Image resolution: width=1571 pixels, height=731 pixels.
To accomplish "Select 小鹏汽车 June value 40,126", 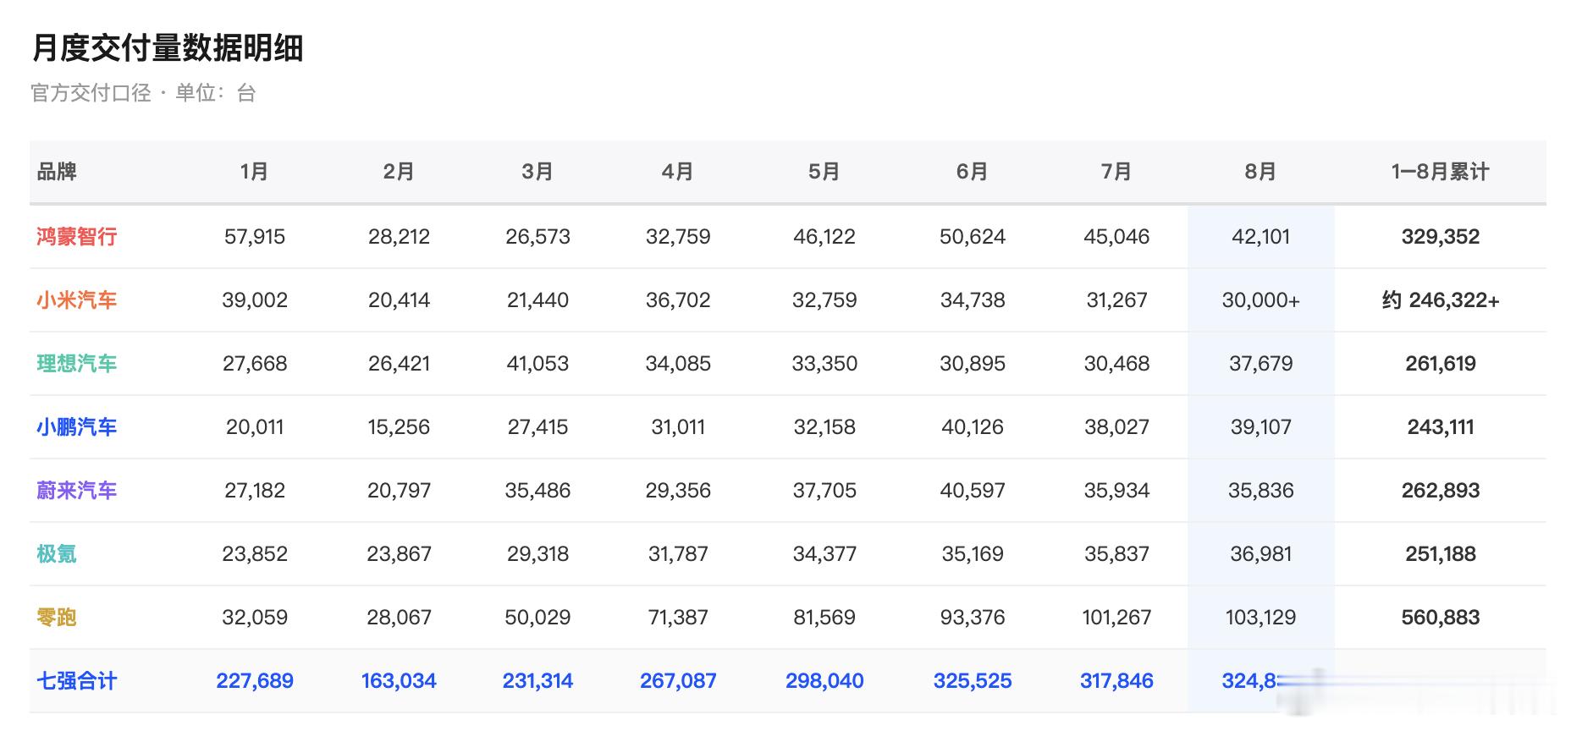I will pos(973,427).
